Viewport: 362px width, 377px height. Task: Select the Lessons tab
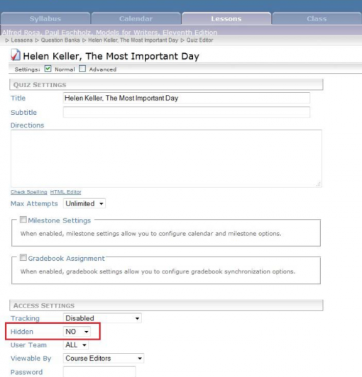pos(226,18)
